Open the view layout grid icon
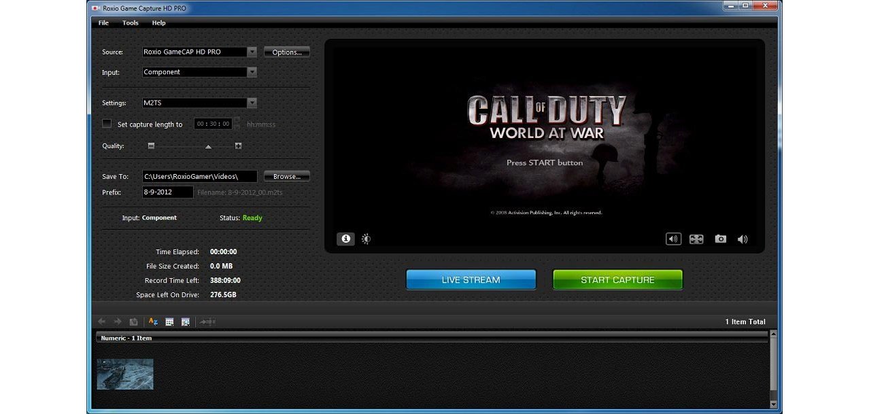Image resolution: width=869 pixels, height=414 pixels. 170,322
